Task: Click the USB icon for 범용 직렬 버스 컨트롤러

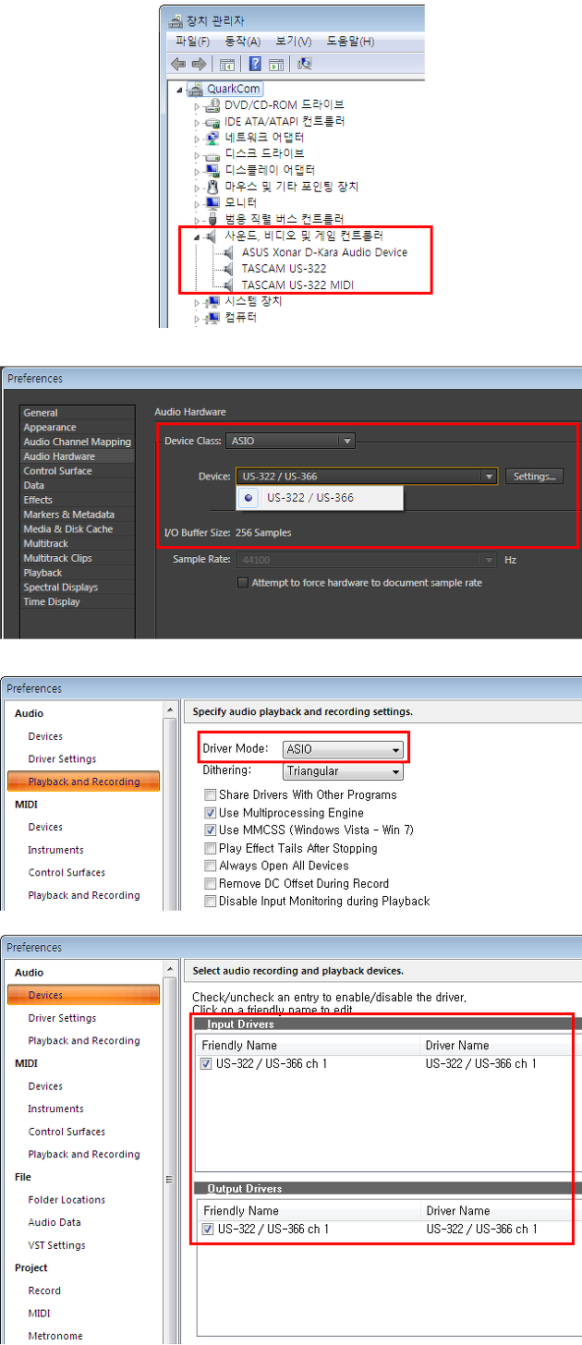Action: click(x=212, y=219)
